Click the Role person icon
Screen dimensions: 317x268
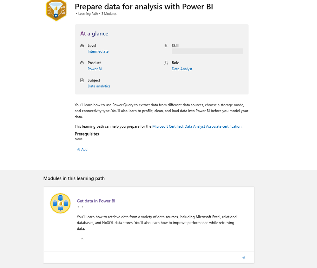coord(166,63)
